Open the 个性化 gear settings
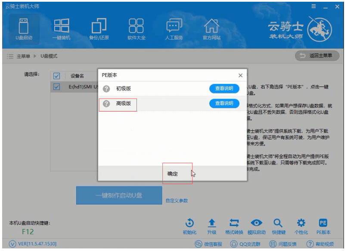 [x=301, y=224]
